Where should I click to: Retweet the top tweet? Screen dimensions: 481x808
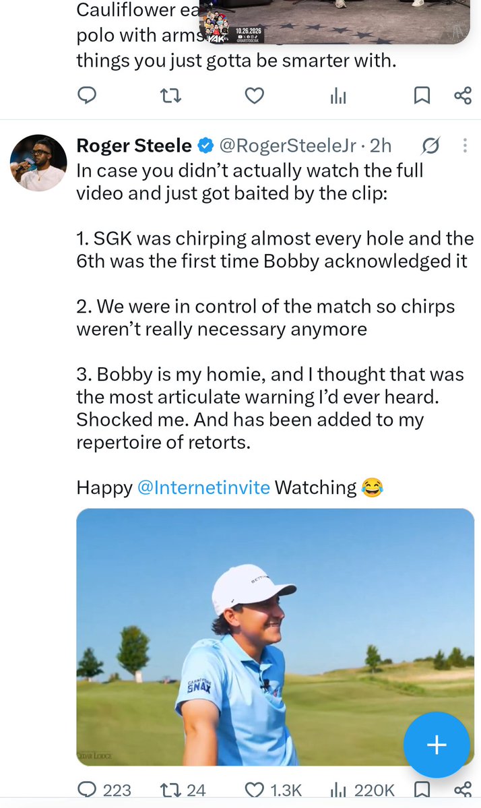click(x=170, y=95)
